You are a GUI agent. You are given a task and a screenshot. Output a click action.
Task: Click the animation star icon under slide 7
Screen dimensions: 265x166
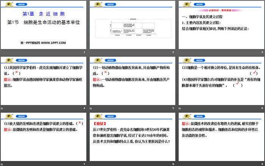click(x=2, y=164)
